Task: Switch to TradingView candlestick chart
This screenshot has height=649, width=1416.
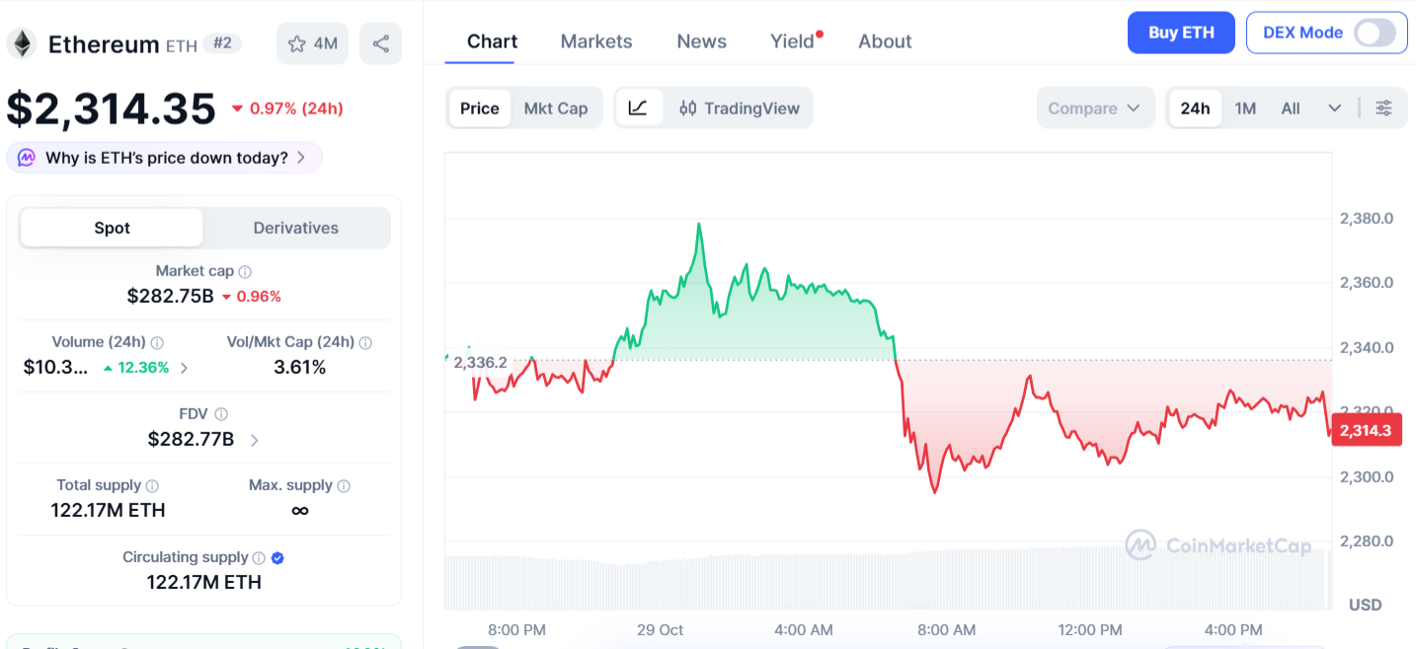Action: coord(740,108)
